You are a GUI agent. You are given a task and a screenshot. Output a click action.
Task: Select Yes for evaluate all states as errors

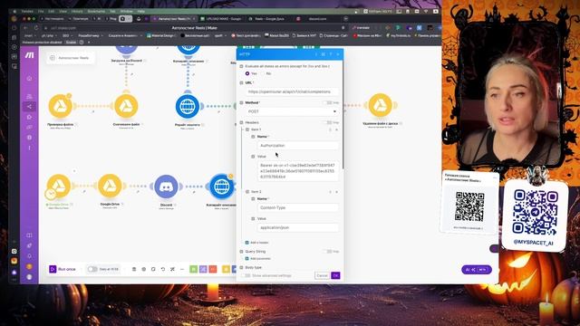pos(247,73)
